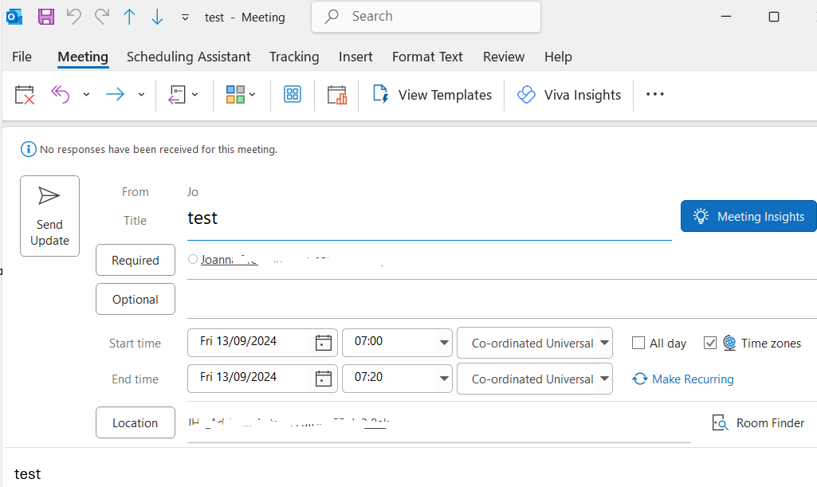Expand the Reply All options arrow

point(87,95)
